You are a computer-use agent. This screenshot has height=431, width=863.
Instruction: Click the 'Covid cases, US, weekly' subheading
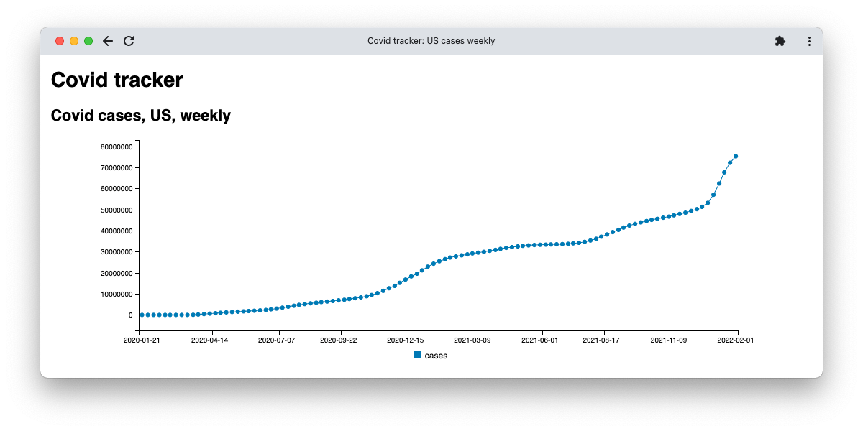click(141, 115)
